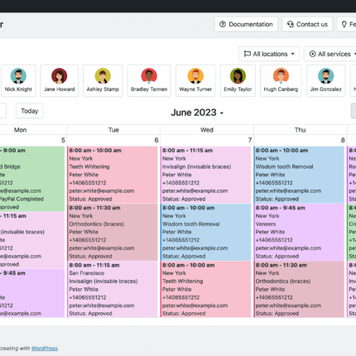356x356 pixels.
Task: Open the Documentation button
Action: 246,24
